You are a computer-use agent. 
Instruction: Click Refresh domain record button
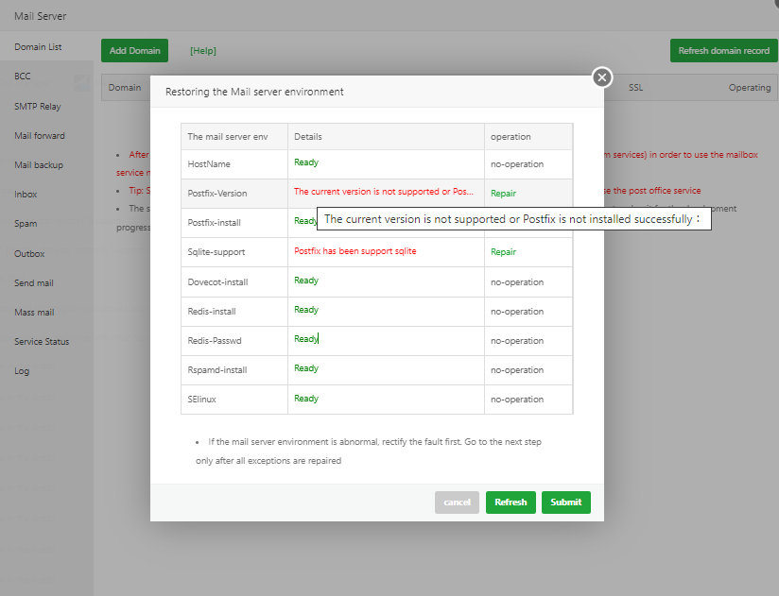point(723,51)
